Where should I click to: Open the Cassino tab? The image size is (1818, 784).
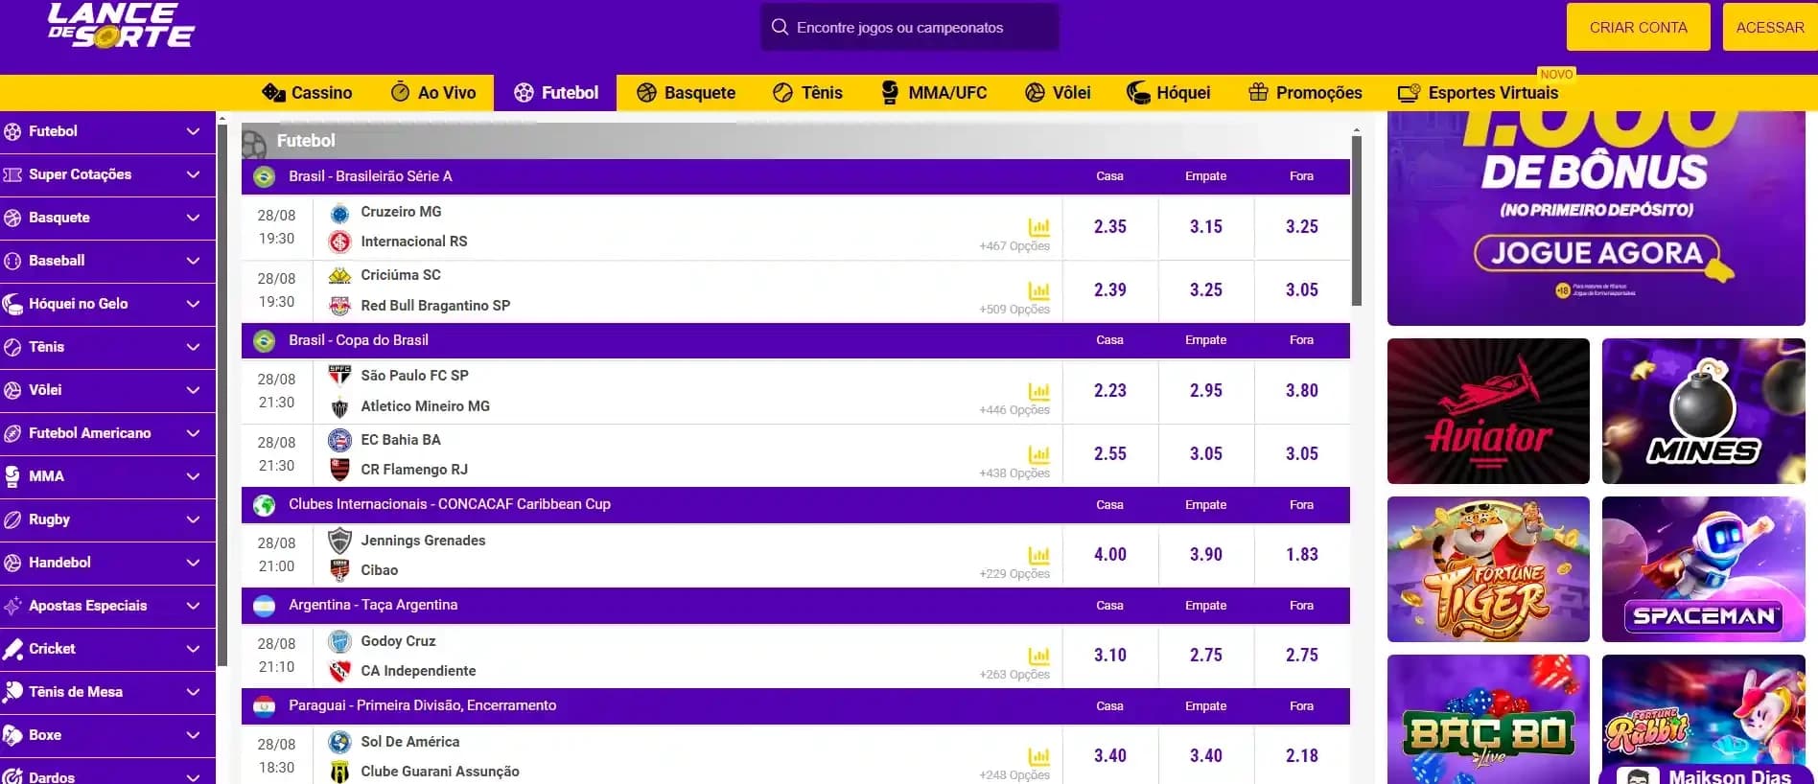click(307, 93)
